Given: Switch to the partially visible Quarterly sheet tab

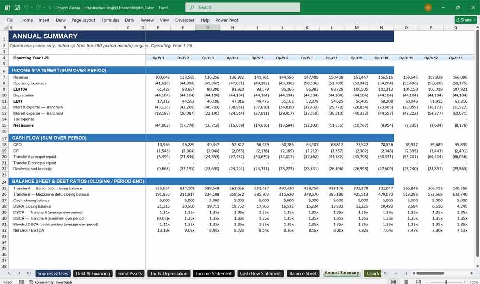Looking at the screenshot, I should (x=372, y=273).
